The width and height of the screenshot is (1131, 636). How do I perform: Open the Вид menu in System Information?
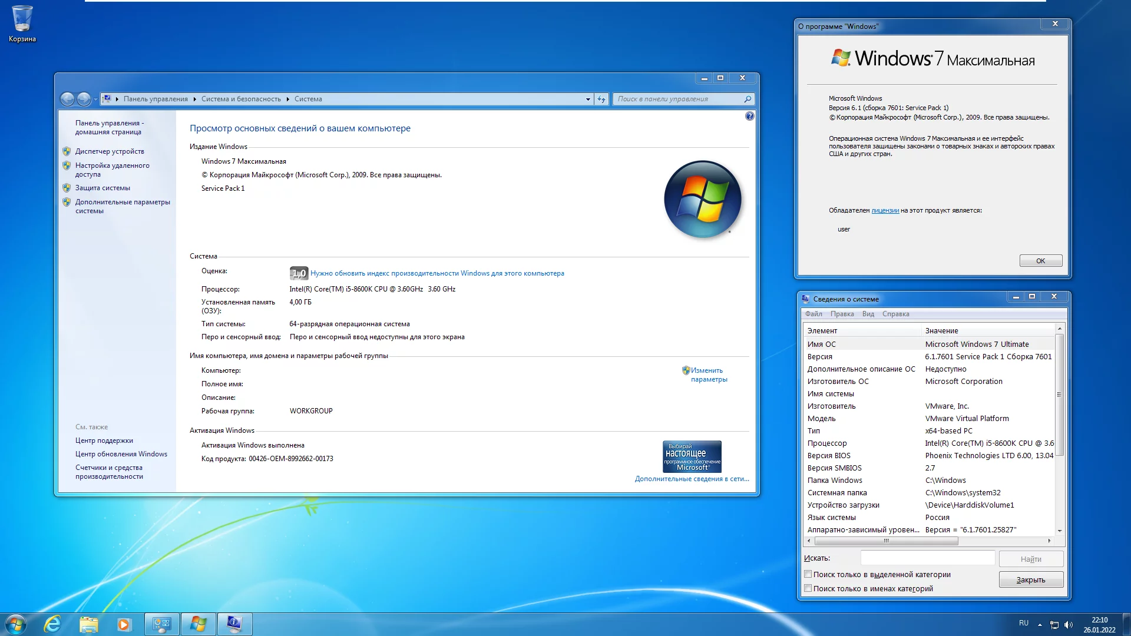[868, 314]
